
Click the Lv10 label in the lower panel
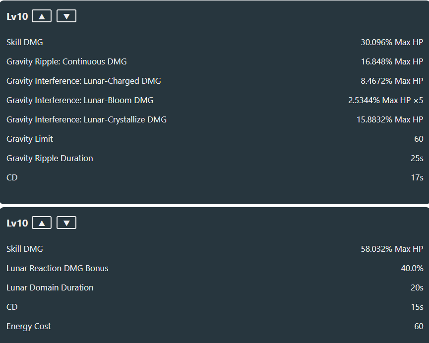(x=17, y=223)
